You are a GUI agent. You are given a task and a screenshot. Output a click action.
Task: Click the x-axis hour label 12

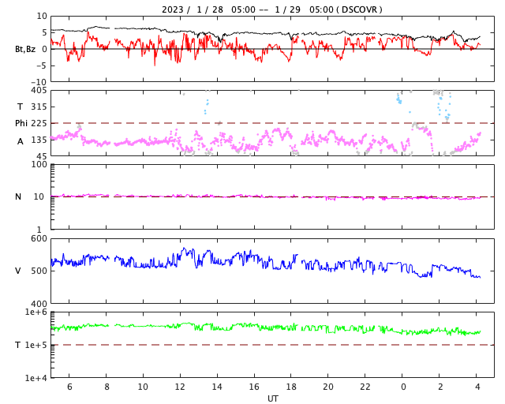tap(180, 387)
